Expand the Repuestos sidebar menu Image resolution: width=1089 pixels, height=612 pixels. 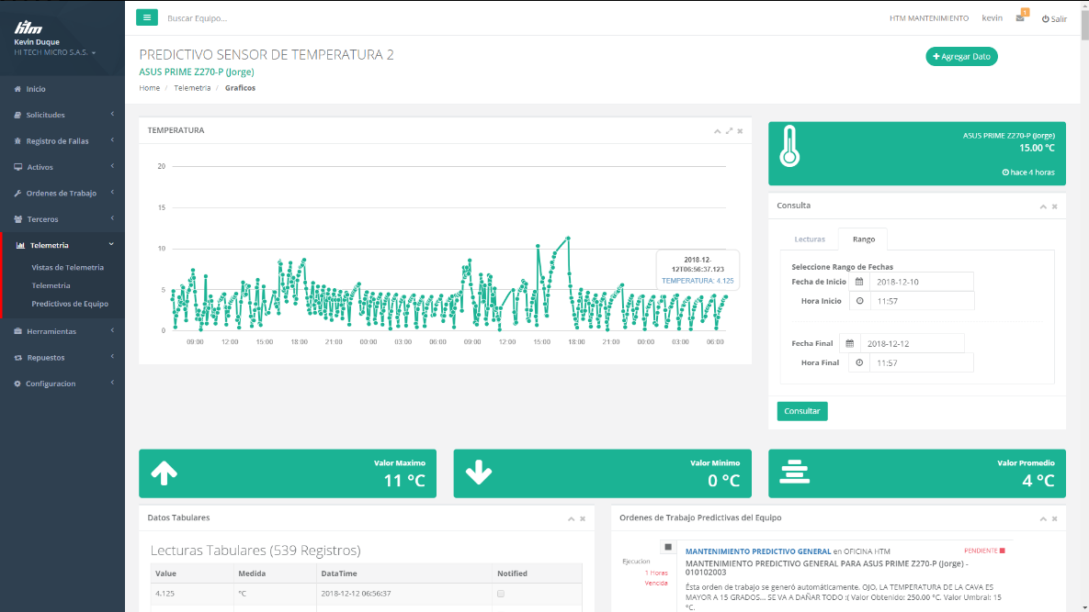click(x=62, y=358)
